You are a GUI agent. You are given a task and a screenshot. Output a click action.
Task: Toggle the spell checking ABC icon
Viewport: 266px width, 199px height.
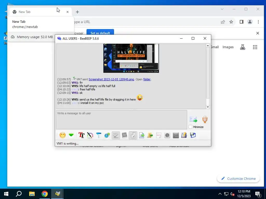pos(116,135)
